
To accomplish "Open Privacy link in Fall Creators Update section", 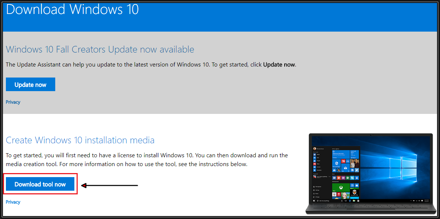I will point(13,102).
